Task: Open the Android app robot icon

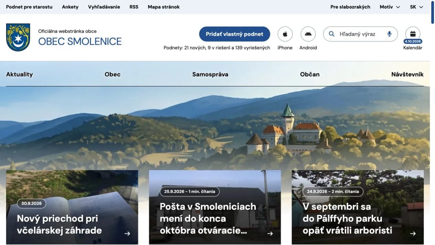Action: pos(308,34)
